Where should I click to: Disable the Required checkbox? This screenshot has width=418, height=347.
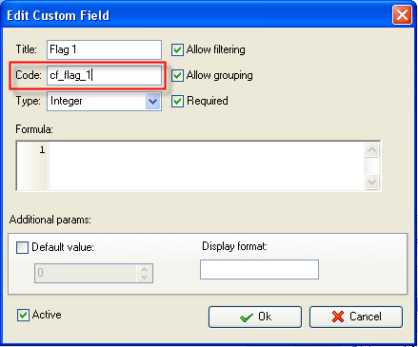click(177, 101)
